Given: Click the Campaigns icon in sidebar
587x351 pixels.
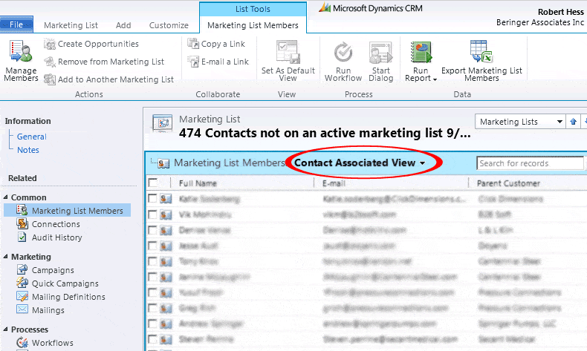Looking at the screenshot, I should (22, 269).
